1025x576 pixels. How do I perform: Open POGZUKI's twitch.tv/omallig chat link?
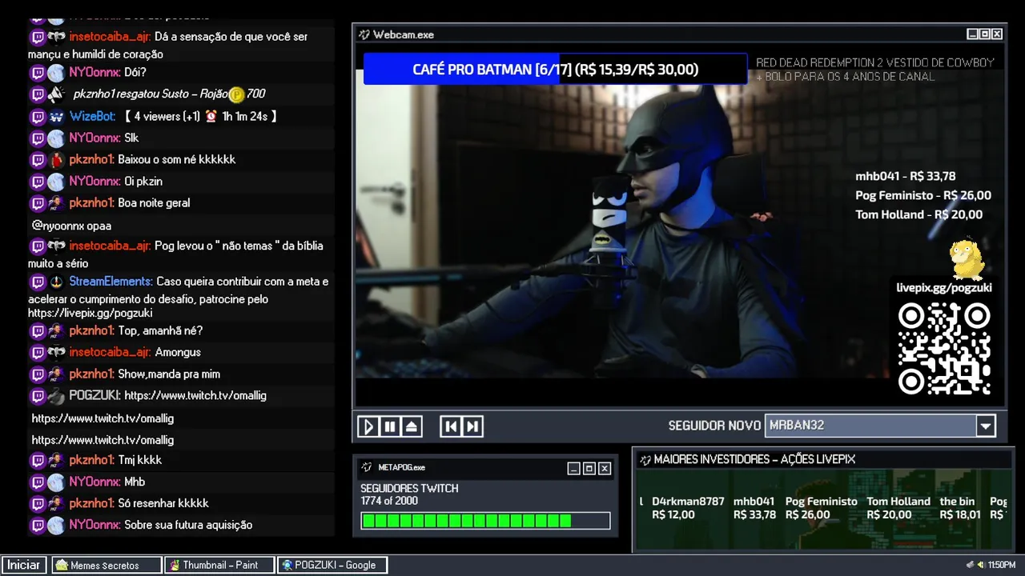pos(195,395)
